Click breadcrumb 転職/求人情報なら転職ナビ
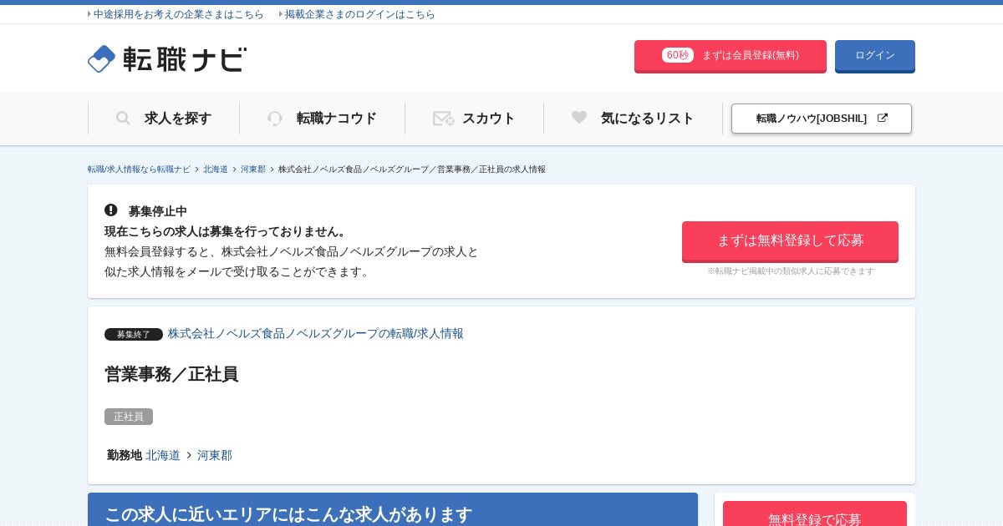Screen dimensions: 1003x526 [x=139, y=169]
